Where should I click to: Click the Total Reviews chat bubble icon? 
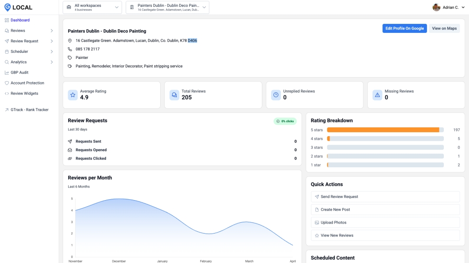(x=174, y=95)
